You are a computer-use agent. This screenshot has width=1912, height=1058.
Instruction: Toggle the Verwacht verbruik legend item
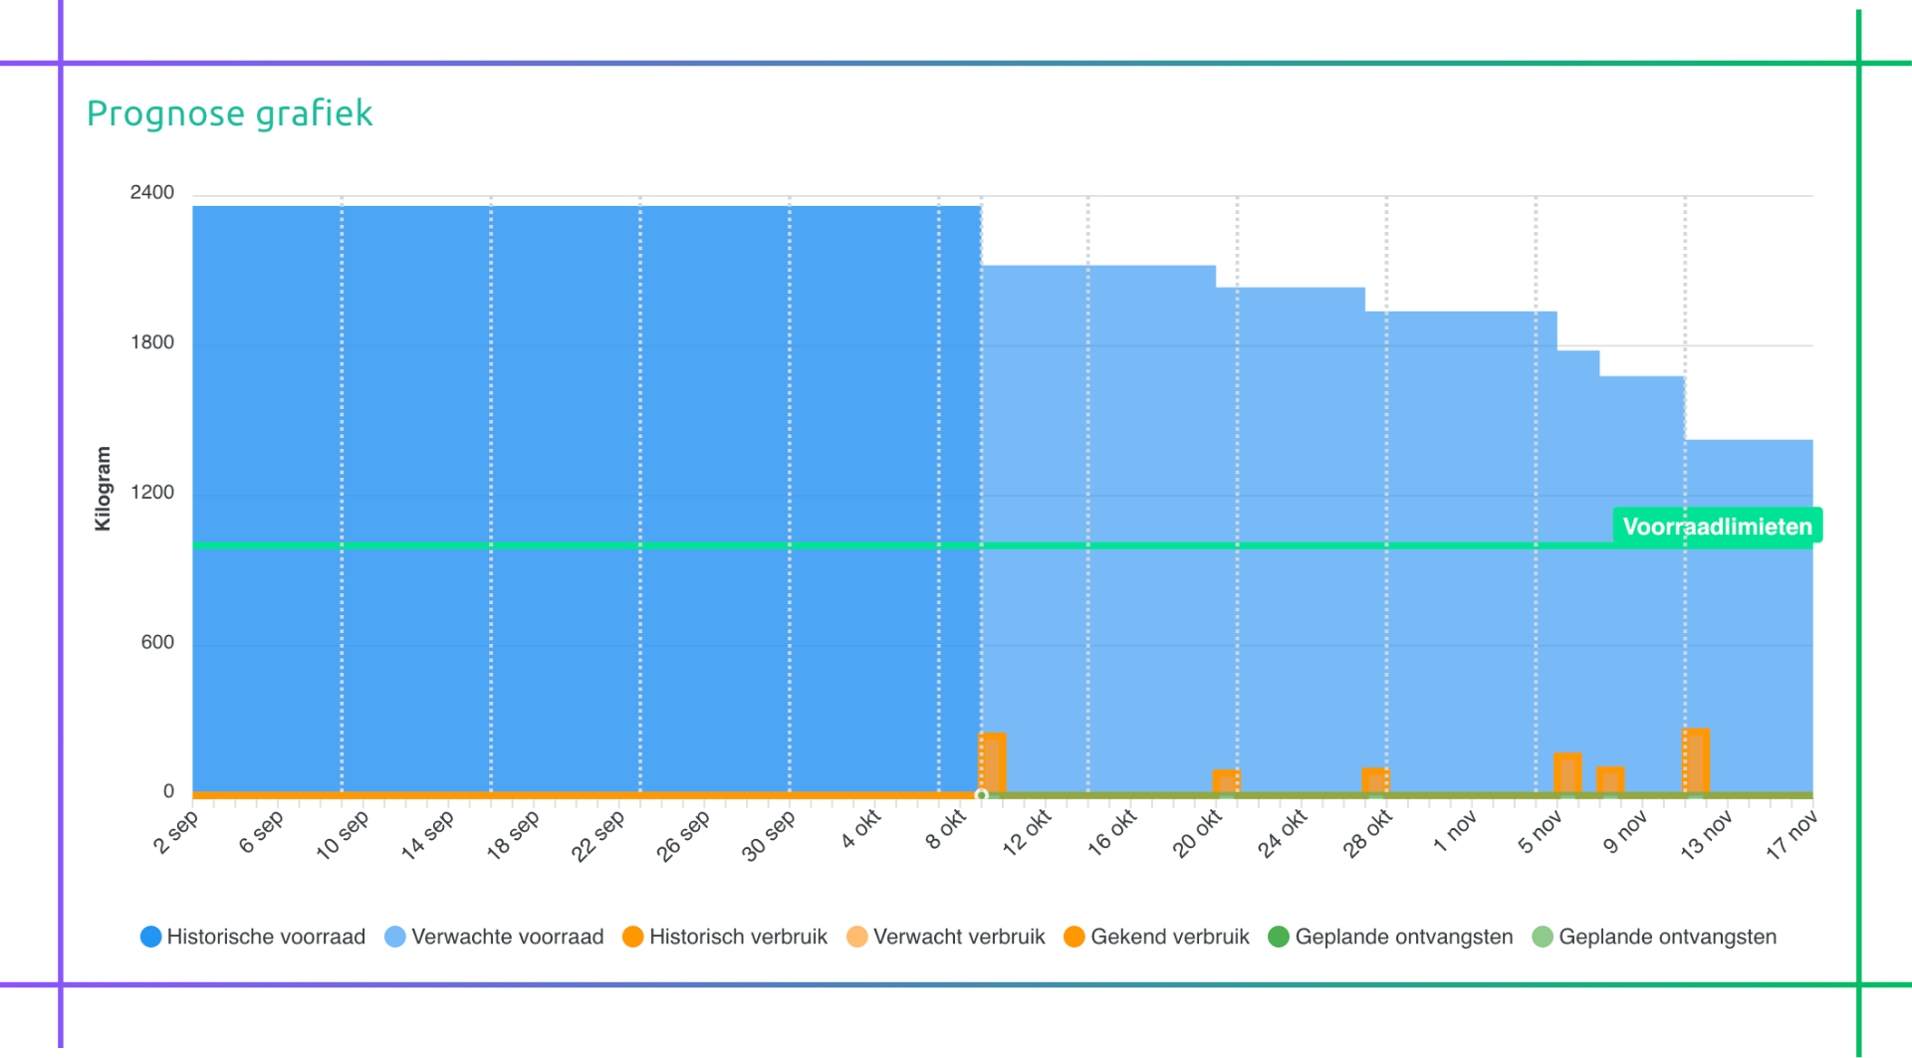(945, 937)
